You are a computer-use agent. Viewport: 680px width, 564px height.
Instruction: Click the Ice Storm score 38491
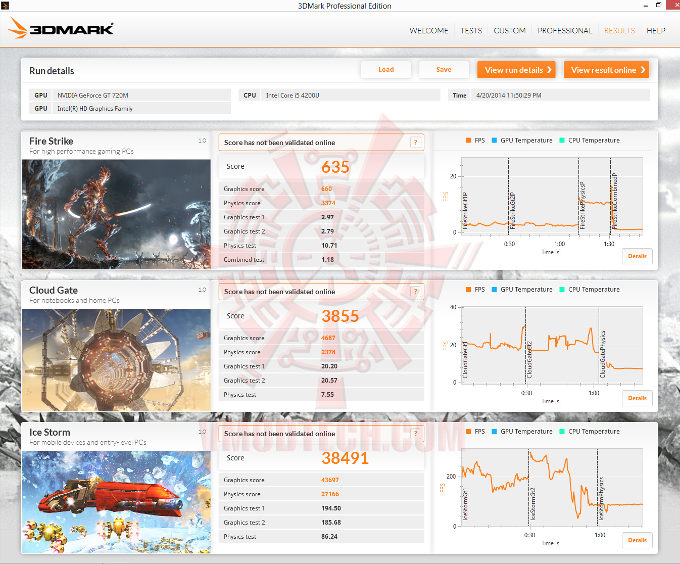point(345,458)
